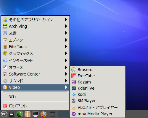Launch Kazam from the Video submenu
Viewport: 148px width, 118px height.
click(97, 82)
